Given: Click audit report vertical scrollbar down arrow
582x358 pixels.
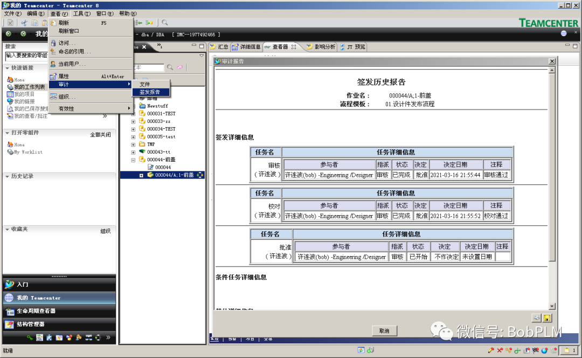Looking at the screenshot, I should click(x=552, y=306).
